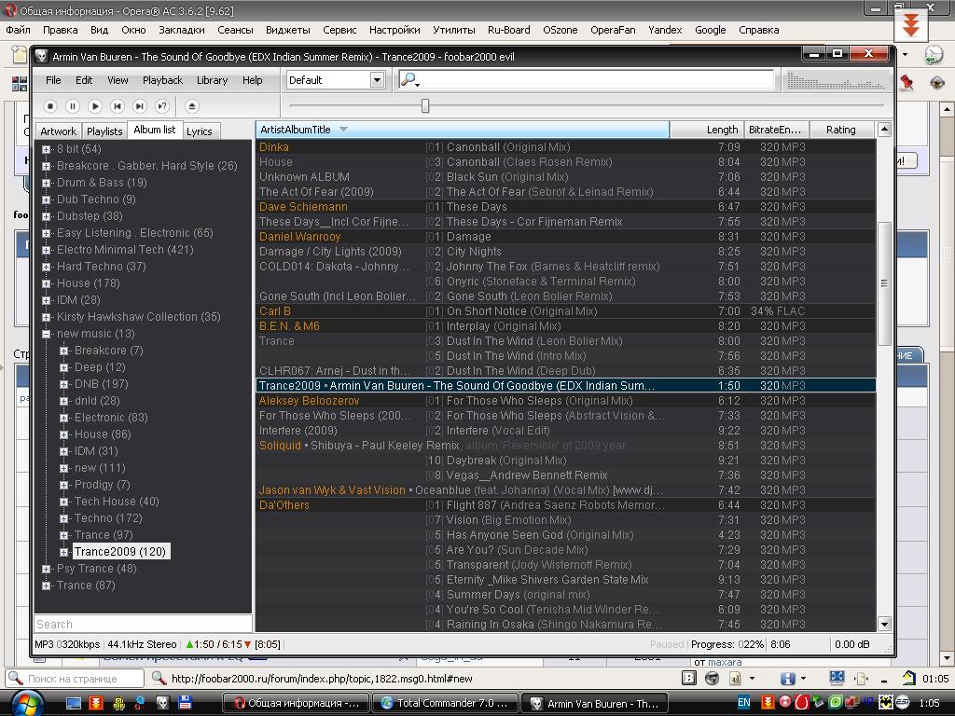Skip to the next track
This screenshot has width=955, height=716.
tap(140, 106)
